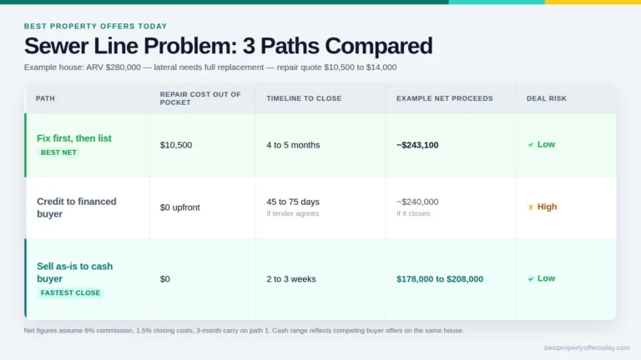Click the REPAIR COST OUT OF POCKET header

pos(200,98)
